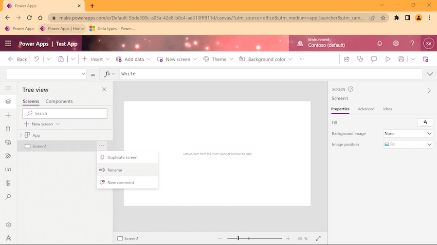Open the comments speech bubble icon
Screen dimensions: 437x245
click(374, 59)
